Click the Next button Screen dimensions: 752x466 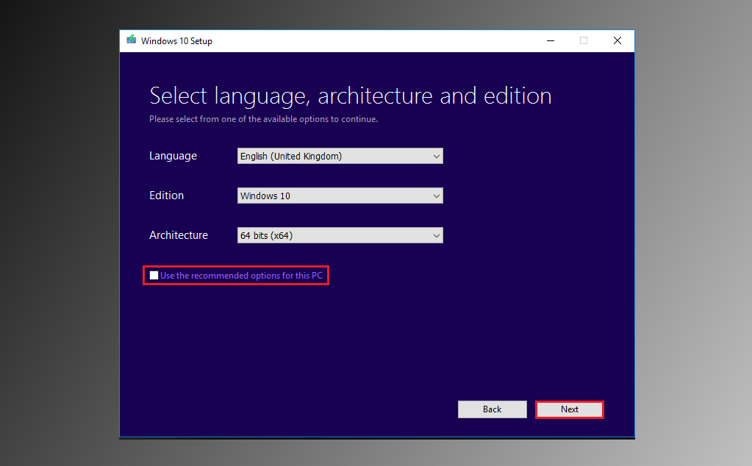[x=569, y=409]
